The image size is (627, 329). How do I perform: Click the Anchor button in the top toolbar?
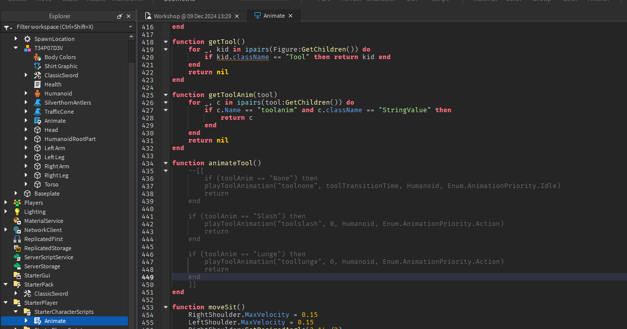[599, 1]
